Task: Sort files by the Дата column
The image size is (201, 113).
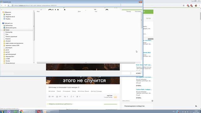Action: (79, 12)
